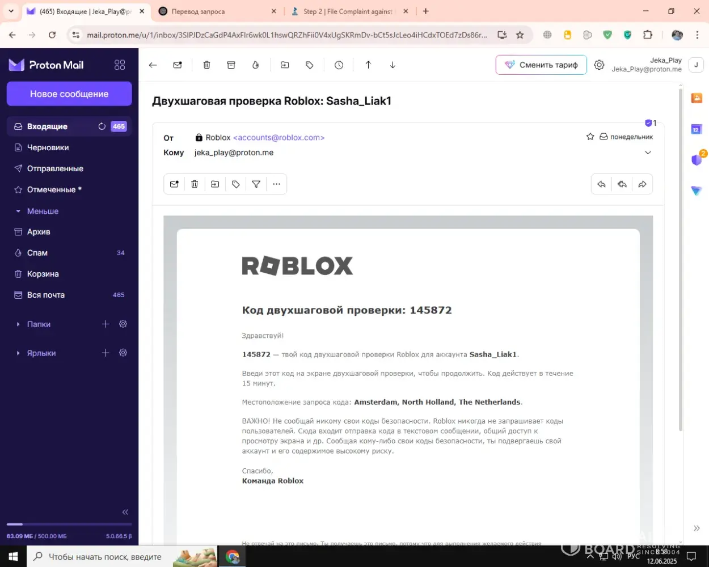Open the Спам folder
The image size is (709, 567).
[37, 253]
